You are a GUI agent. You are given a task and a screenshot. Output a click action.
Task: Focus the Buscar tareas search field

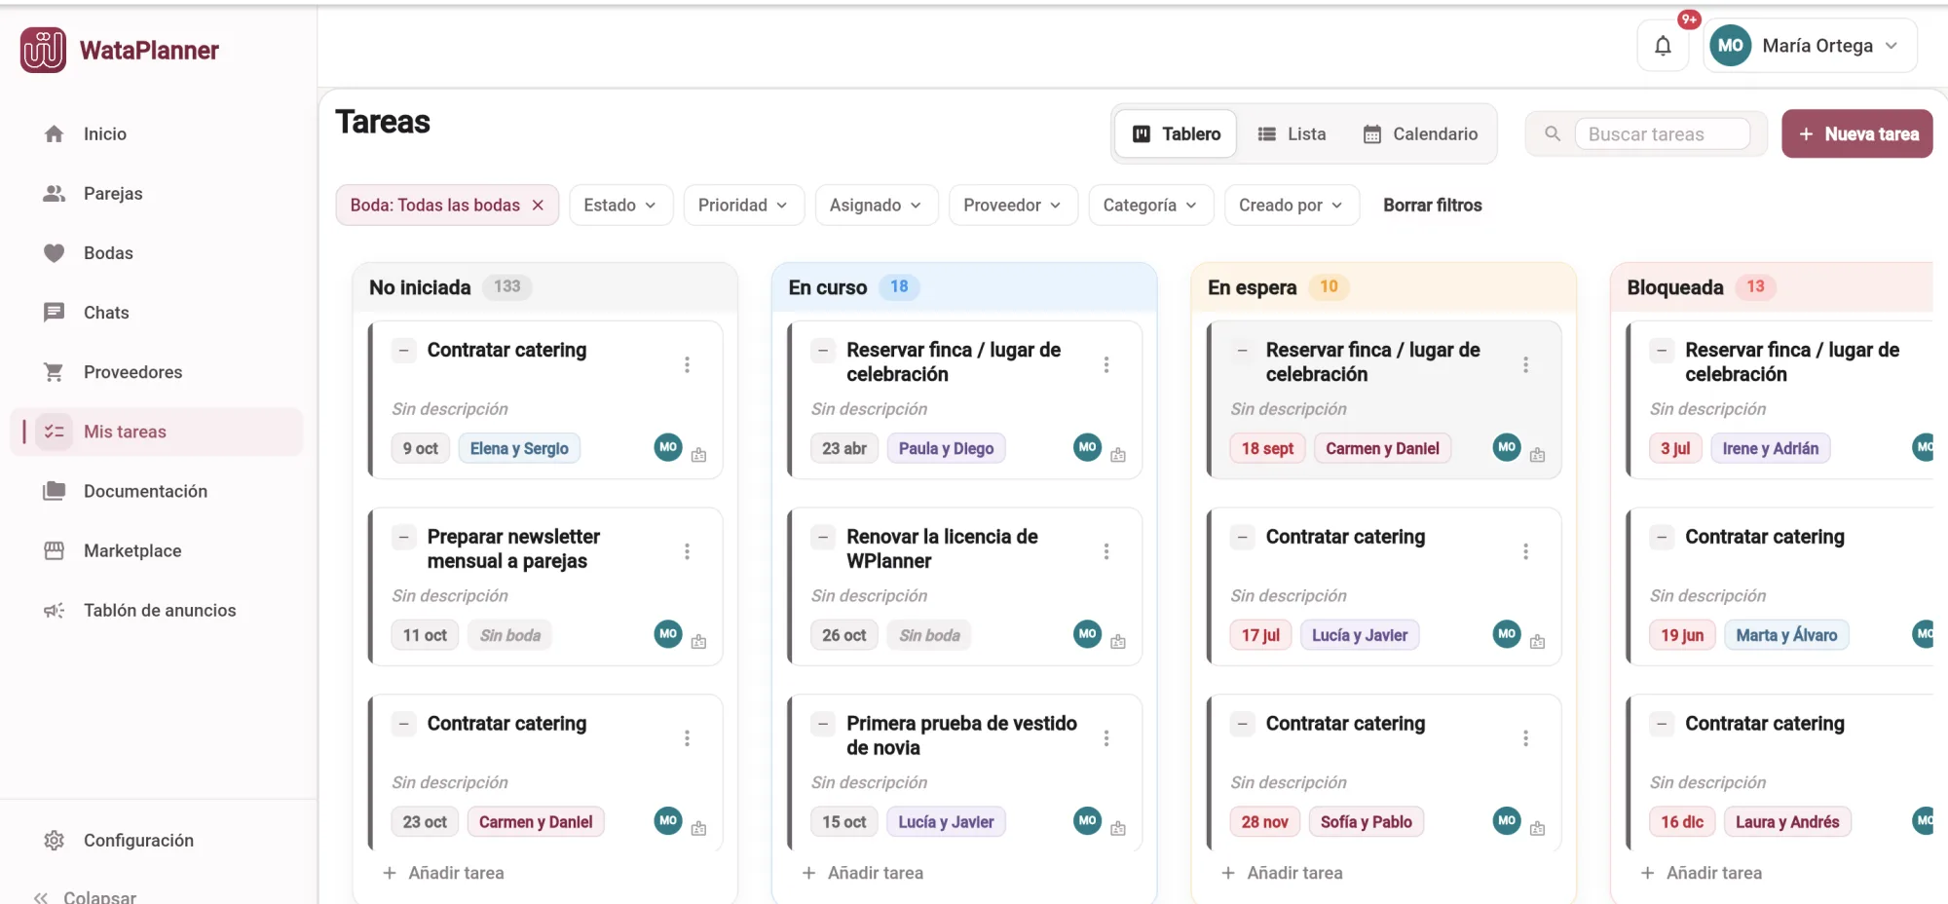(1662, 133)
